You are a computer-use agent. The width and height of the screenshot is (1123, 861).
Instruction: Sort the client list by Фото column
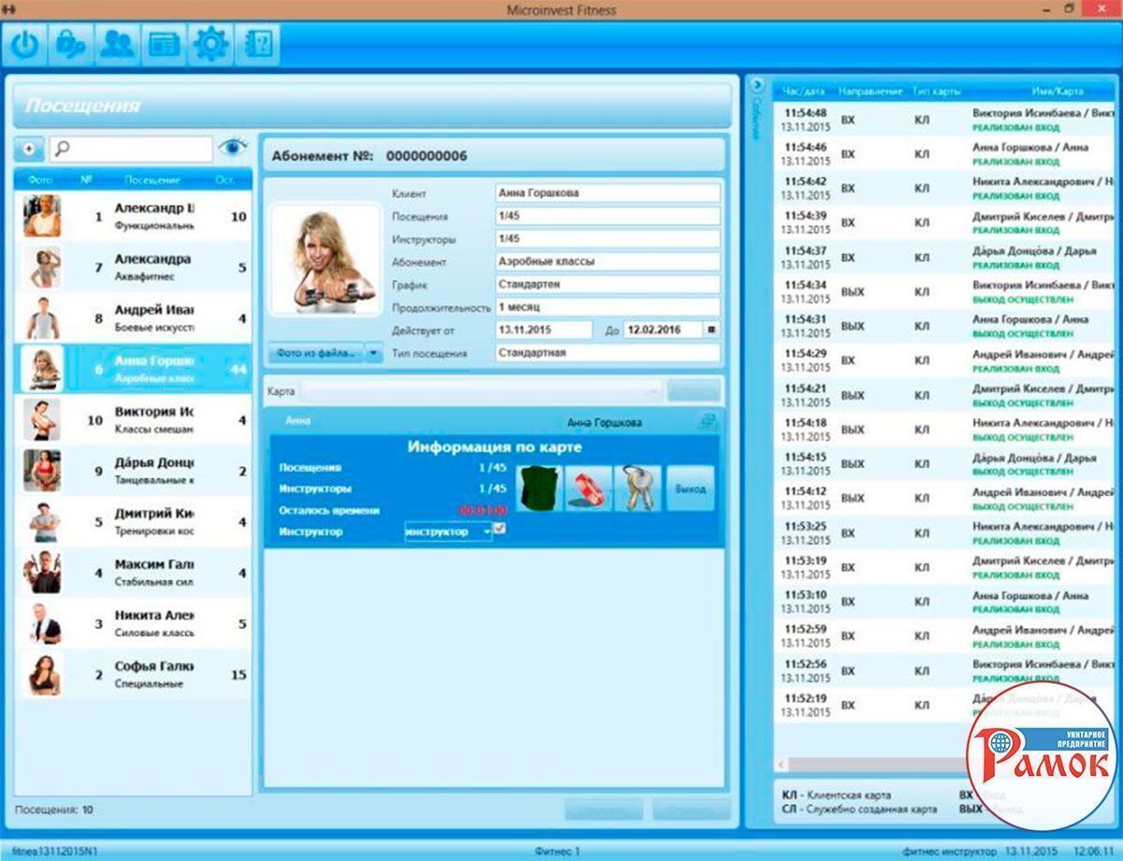tap(40, 180)
